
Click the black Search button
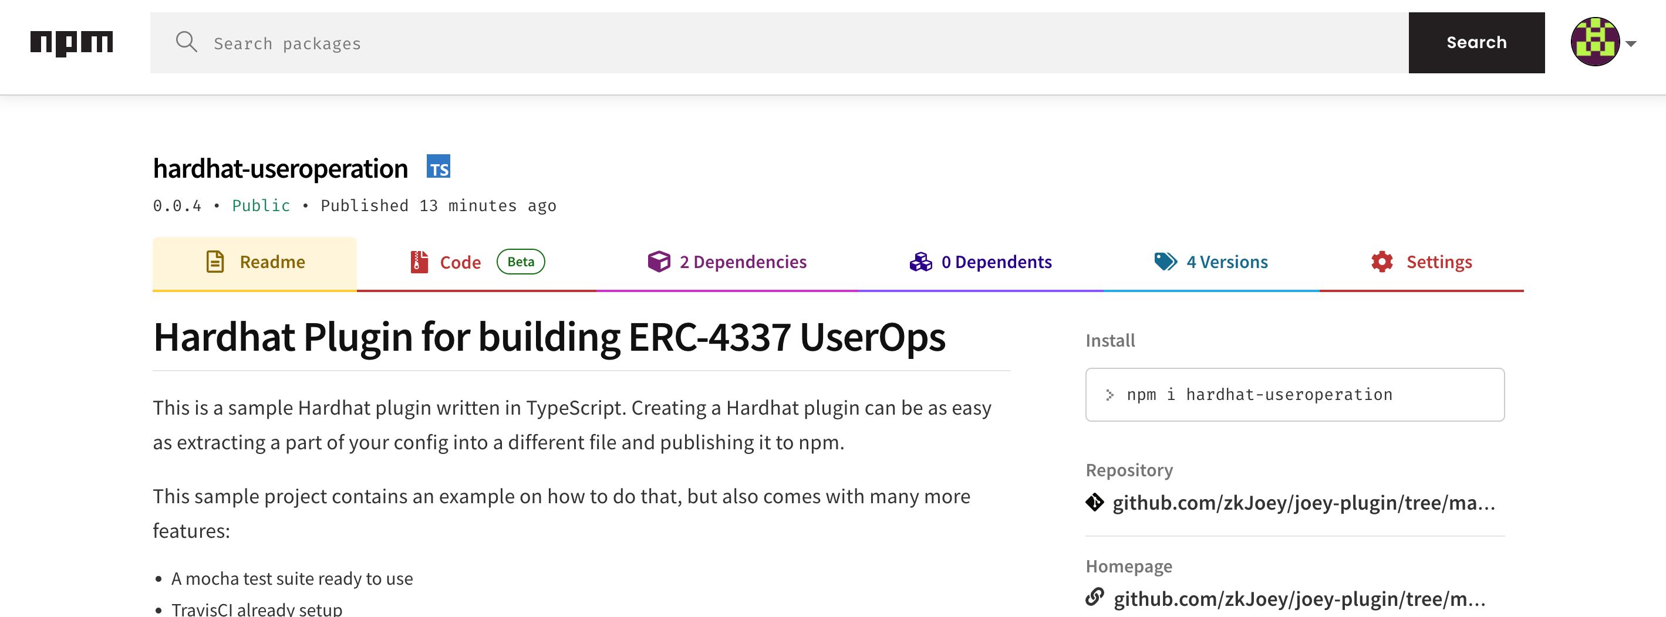[1476, 43]
